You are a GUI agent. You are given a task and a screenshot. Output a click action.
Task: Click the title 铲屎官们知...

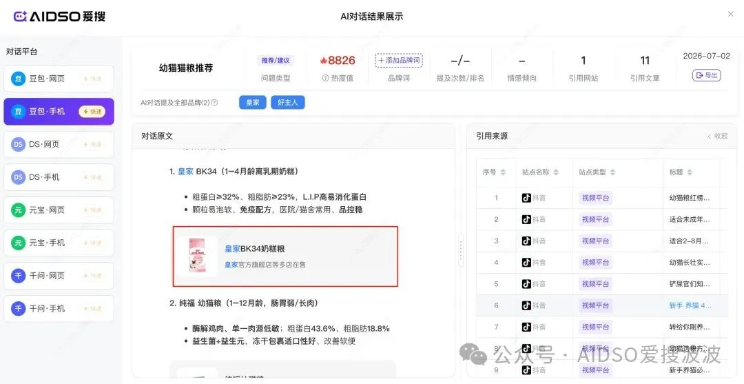click(x=690, y=284)
